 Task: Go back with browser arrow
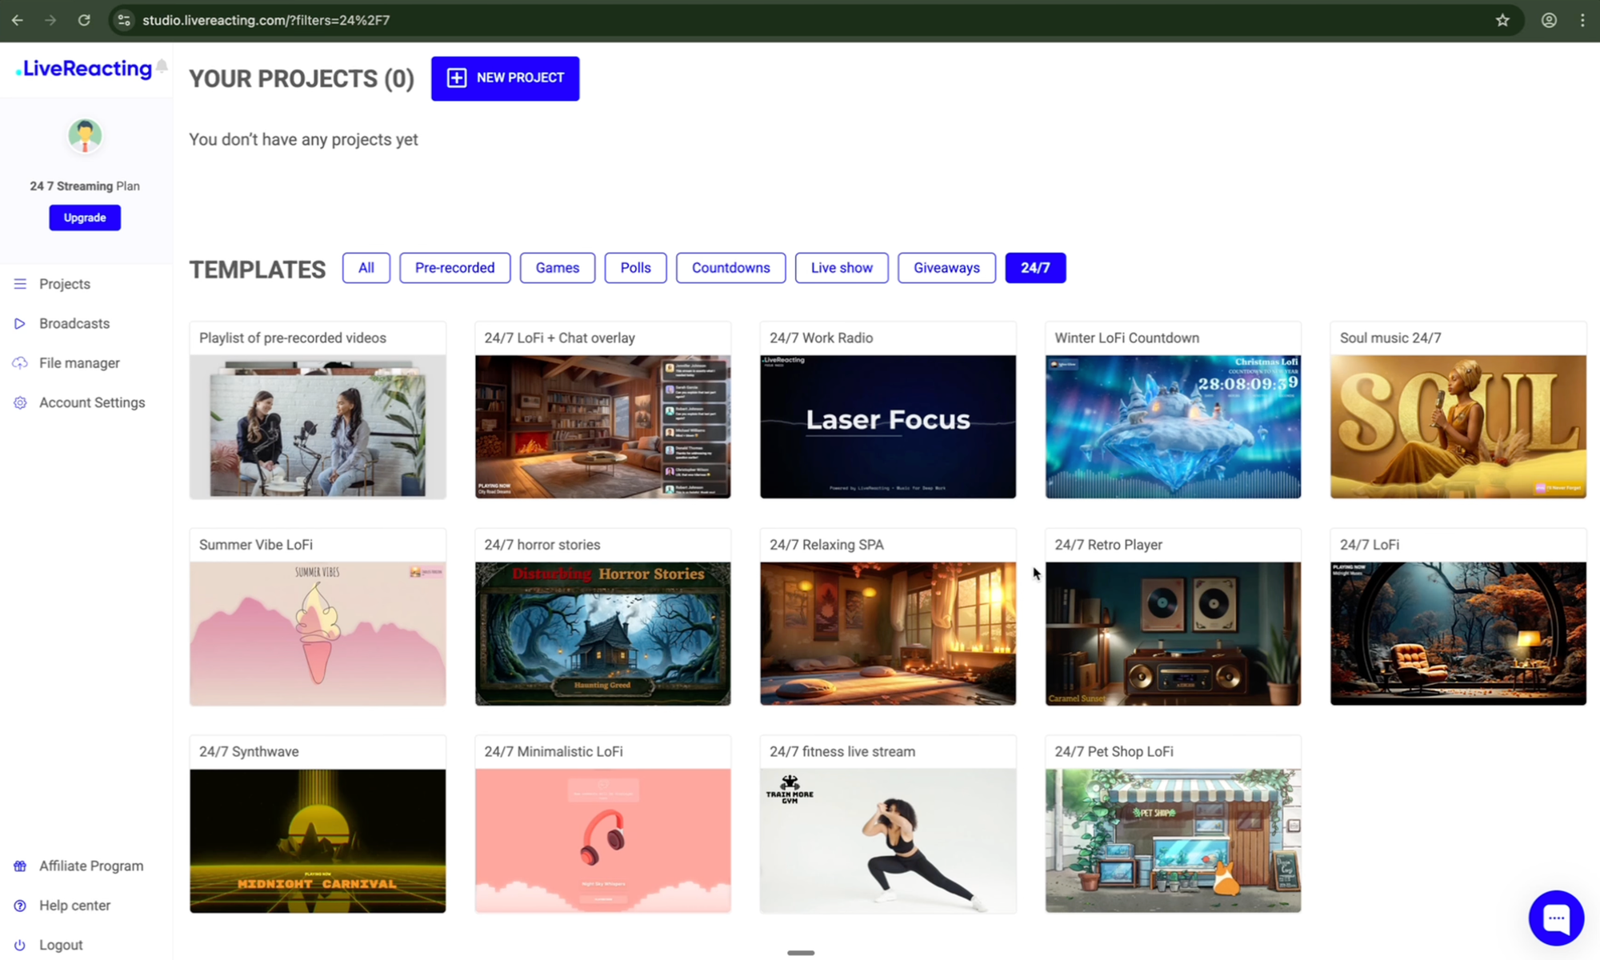tap(18, 20)
